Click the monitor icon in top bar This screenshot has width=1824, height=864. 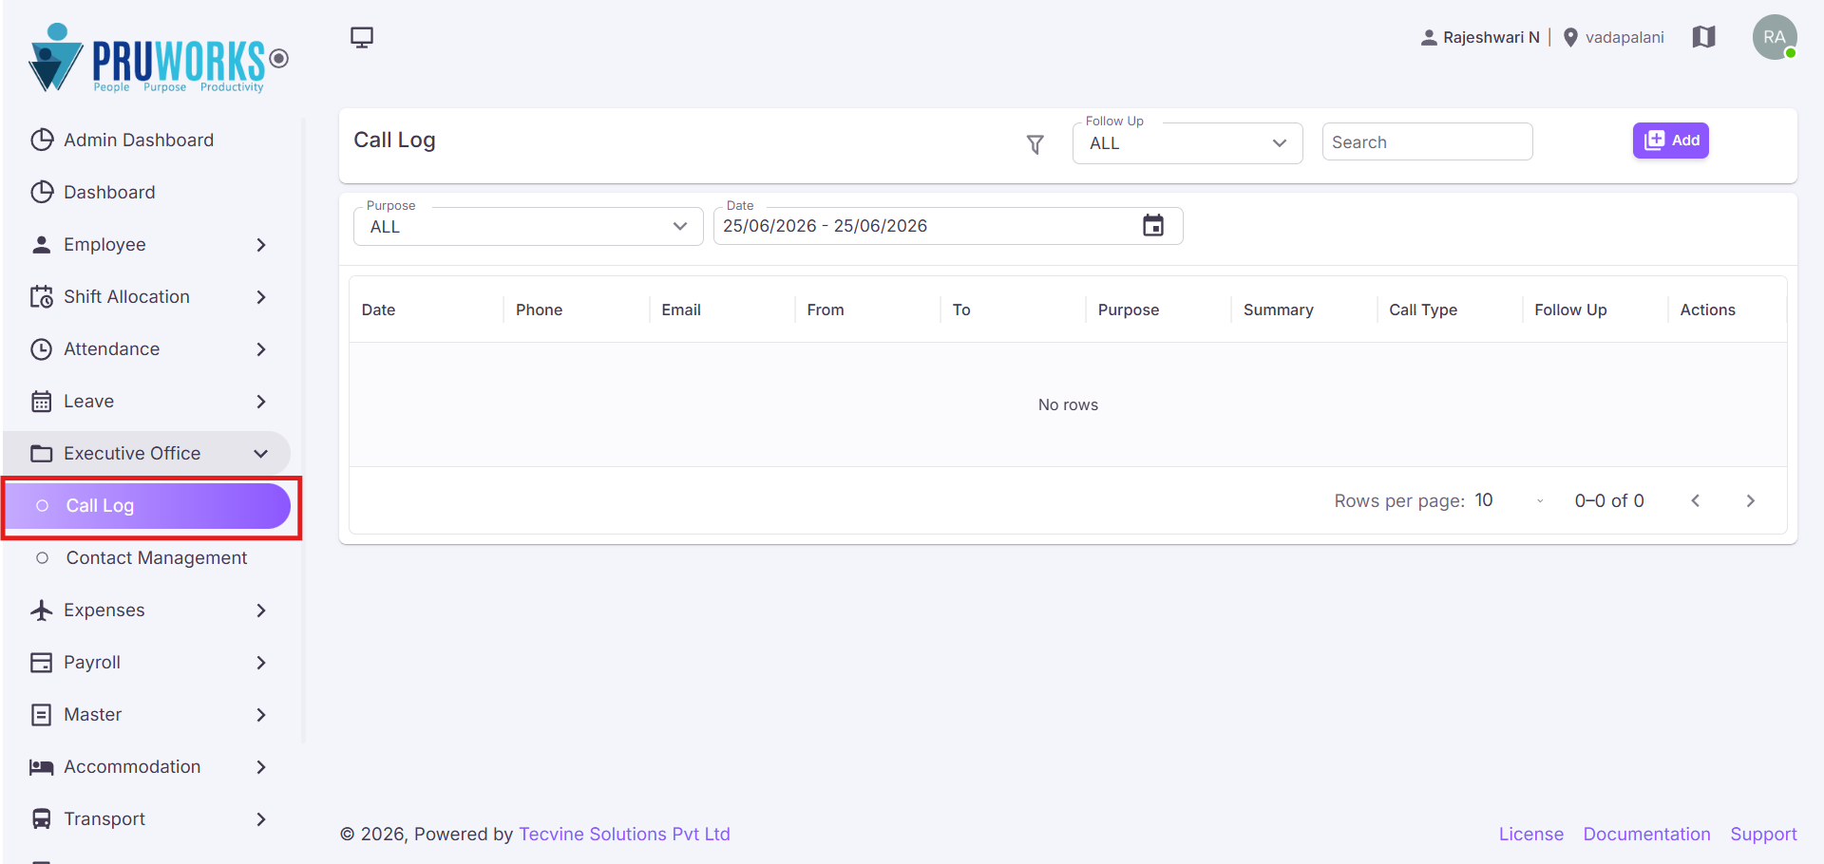pos(362,37)
